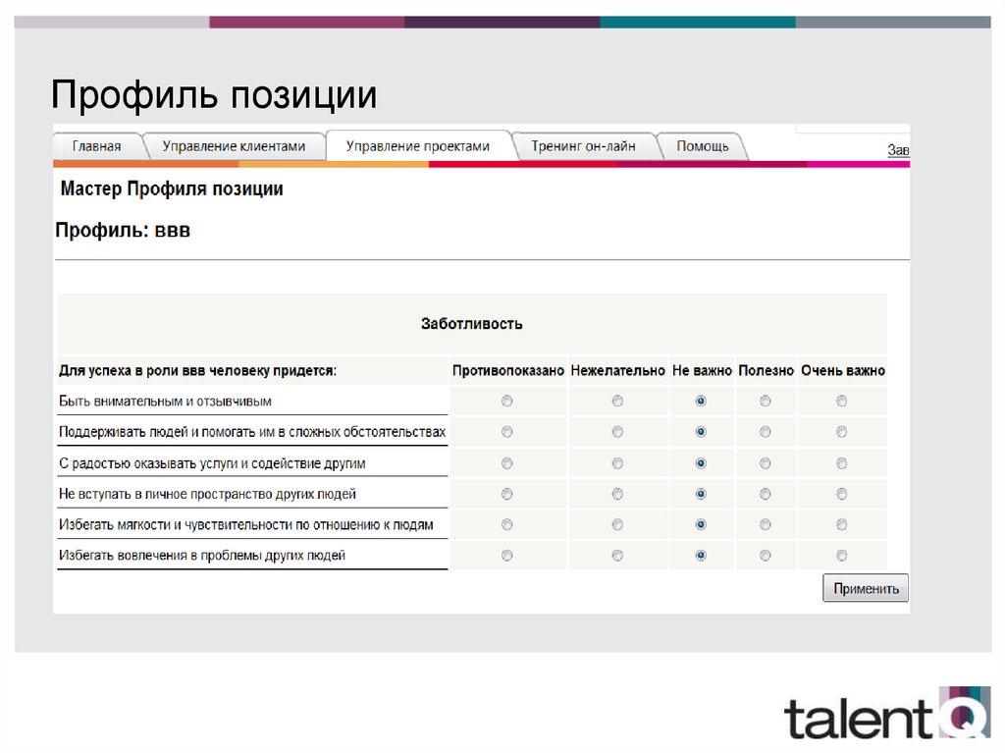Click selected Не важно radio in first row
The width and height of the screenshot is (1005, 753).
[700, 401]
